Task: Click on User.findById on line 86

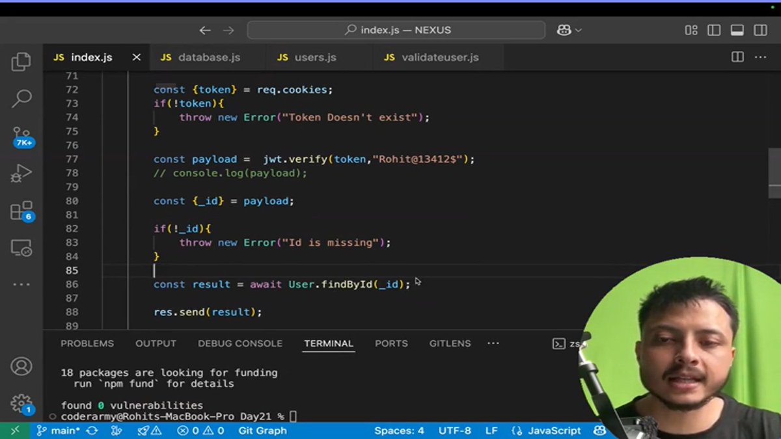Action: [x=331, y=284]
